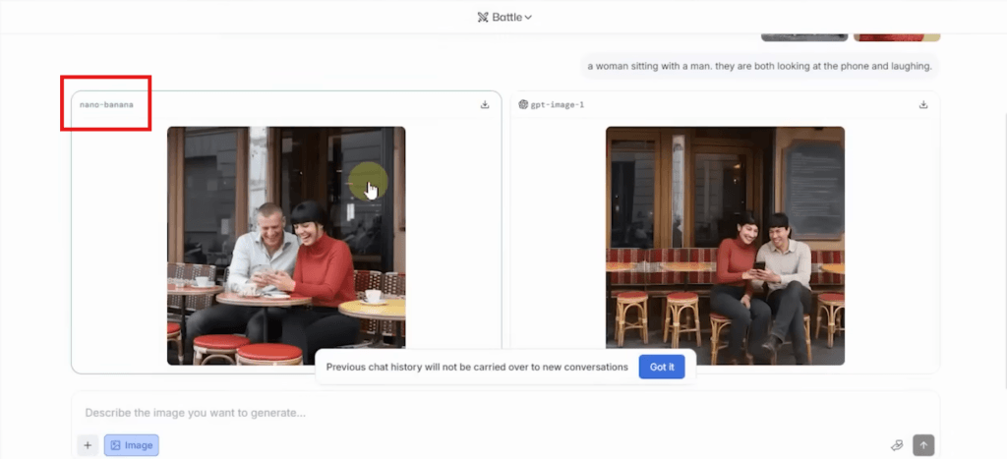
Task: Click the OpenAI logo beside gpt-image-1
Action: pyautogui.click(x=523, y=105)
